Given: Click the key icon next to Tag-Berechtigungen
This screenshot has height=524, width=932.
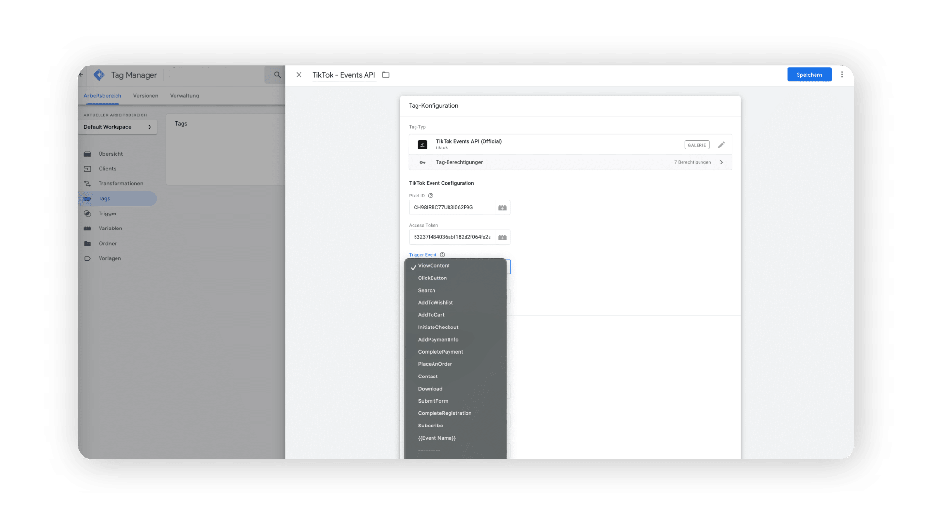Looking at the screenshot, I should pos(423,162).
